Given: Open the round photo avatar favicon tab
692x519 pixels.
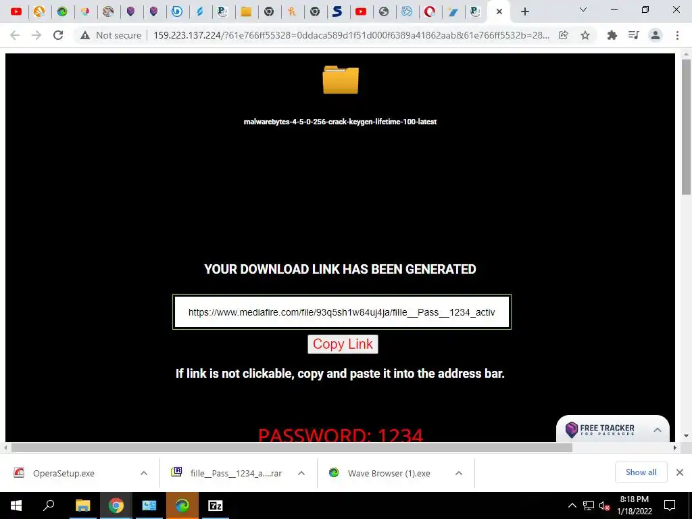Looking at the screenshot, I should tap(108, 11).
